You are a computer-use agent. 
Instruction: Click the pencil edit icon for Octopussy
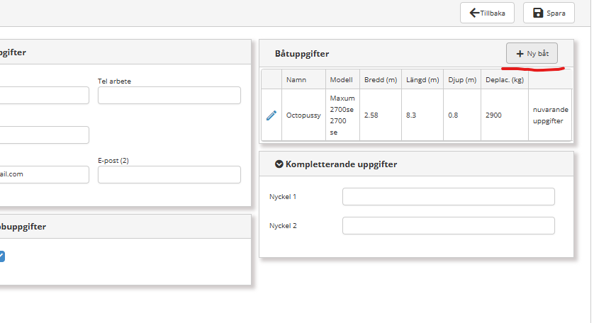271,115
